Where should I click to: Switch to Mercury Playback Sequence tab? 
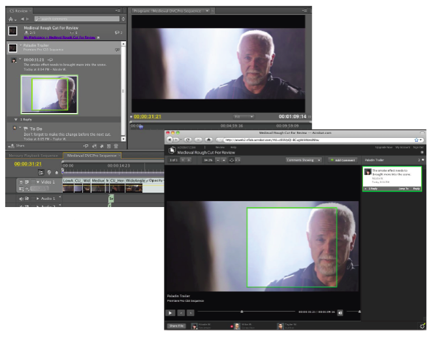pos(33,155)
